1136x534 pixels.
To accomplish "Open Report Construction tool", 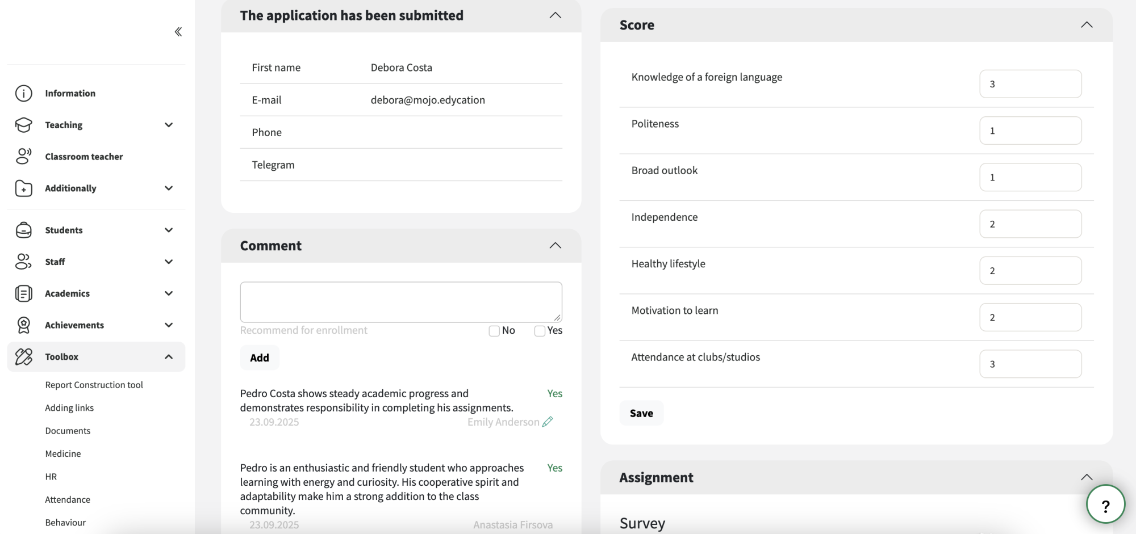I will pos(94,385).
